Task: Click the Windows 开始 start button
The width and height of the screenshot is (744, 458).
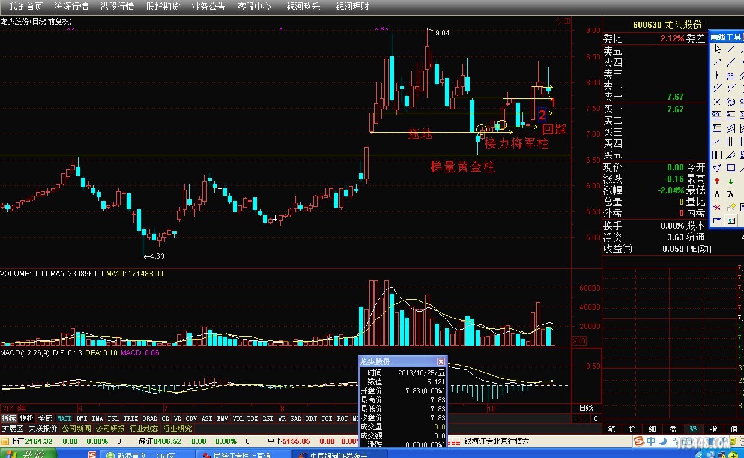Action: coord(24,454)
